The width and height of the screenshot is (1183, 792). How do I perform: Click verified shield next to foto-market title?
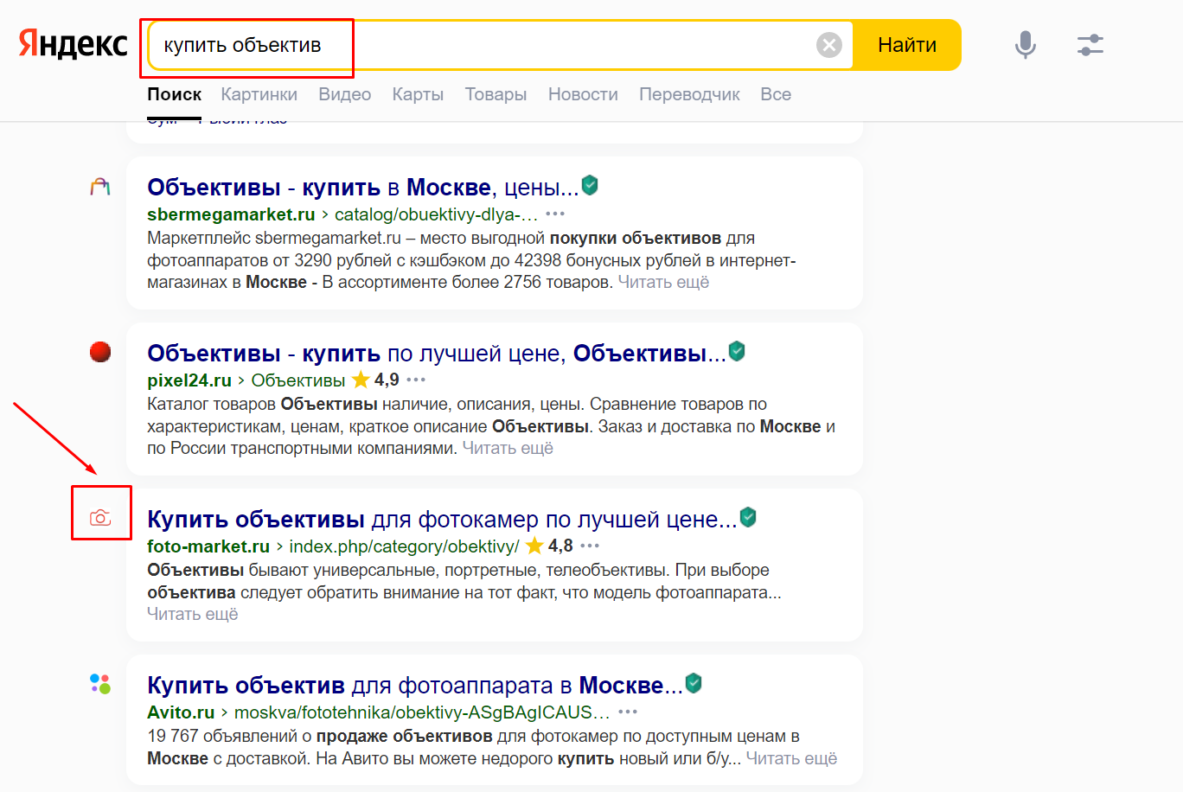click(748, 517)
